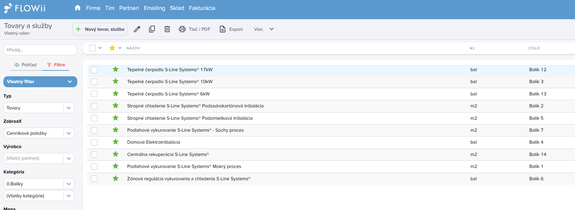This screenshot has width=575, height=210.
Task: Open item Podlahové vykurovanie S-Line Systems Mokrý proces
Action: [184, 167]
